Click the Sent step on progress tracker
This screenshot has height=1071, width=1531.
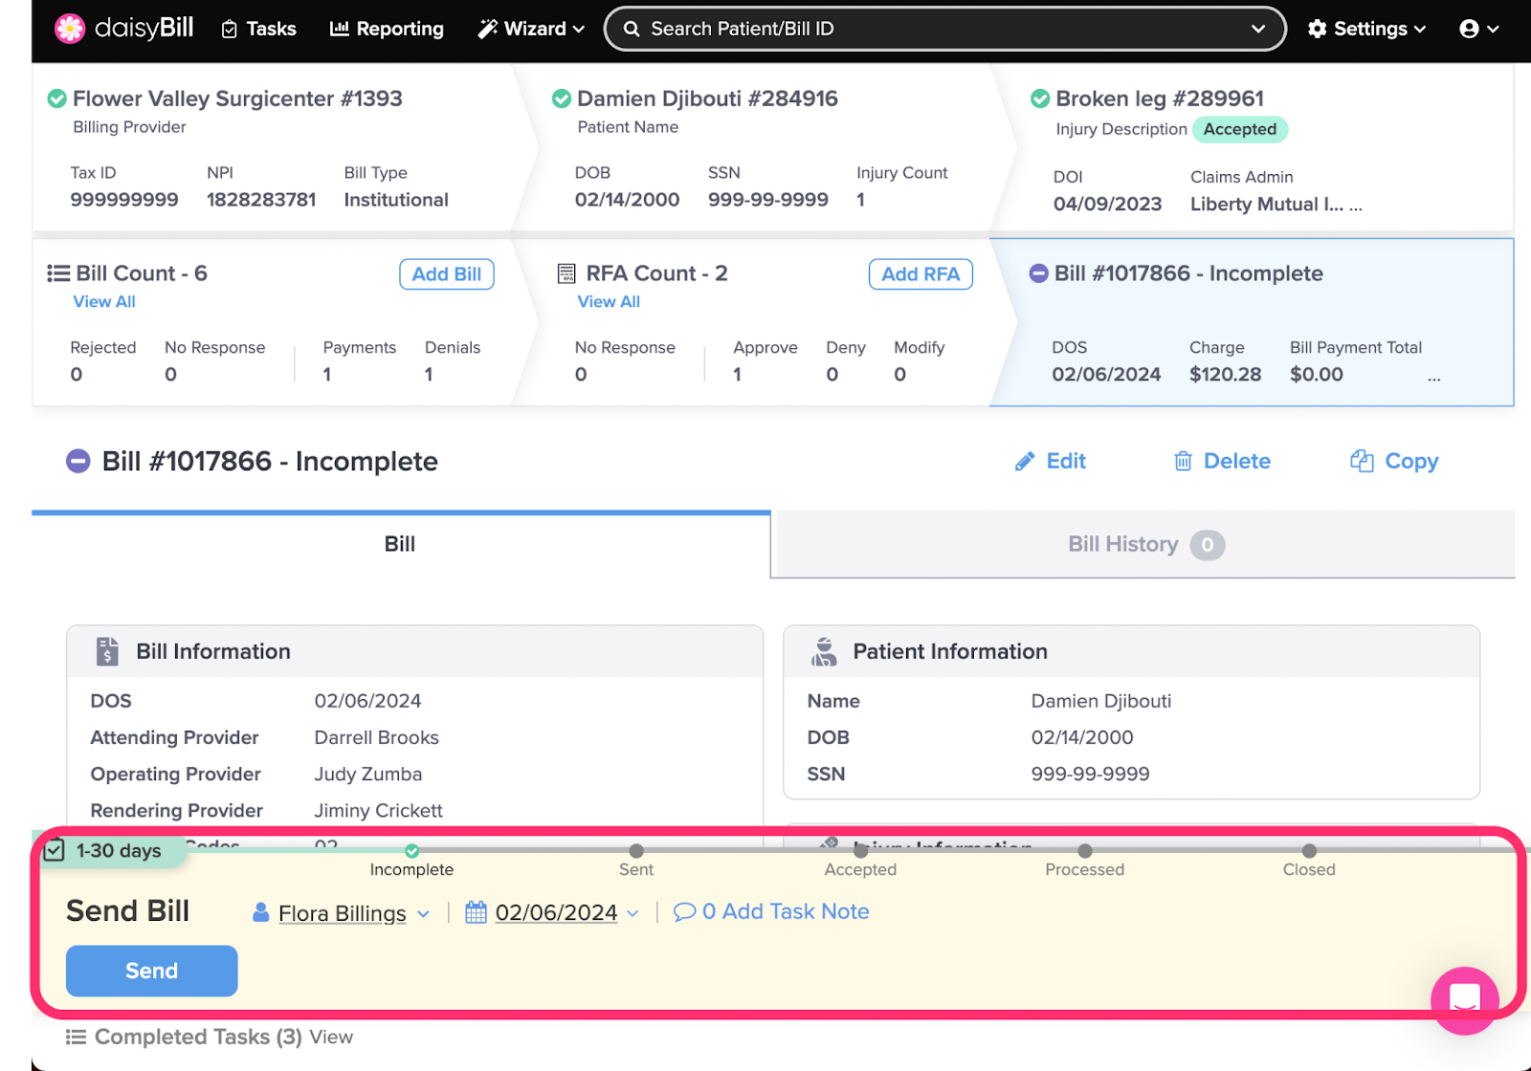pos(636,851)
